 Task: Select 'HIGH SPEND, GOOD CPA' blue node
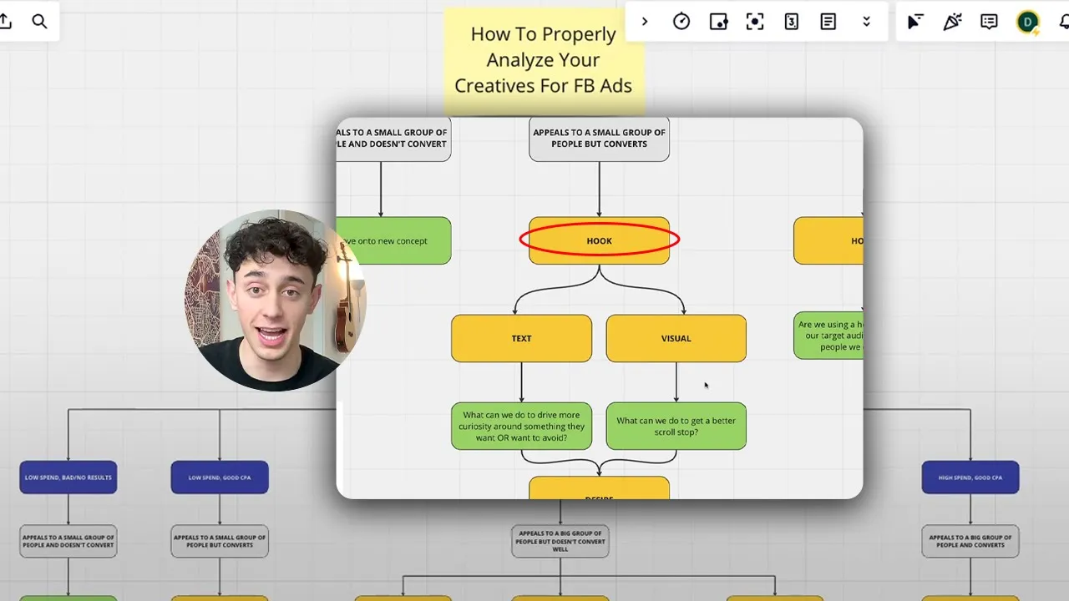[x=970, y=477]
